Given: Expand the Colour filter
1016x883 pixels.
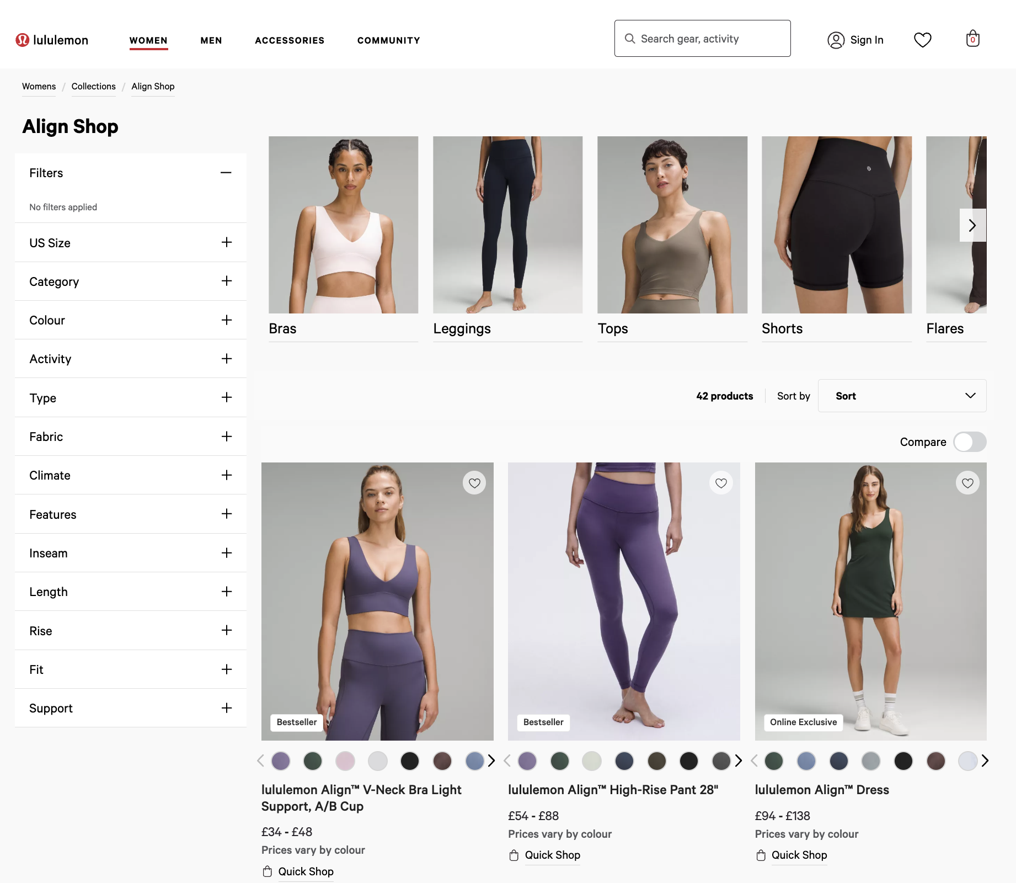Looking at the screenshot, I should (x=131, y=320).
